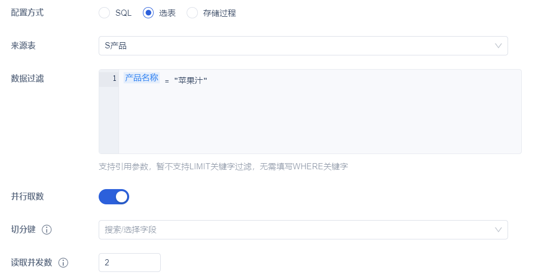Select the 选表 radio button

[x=148, y=13]
